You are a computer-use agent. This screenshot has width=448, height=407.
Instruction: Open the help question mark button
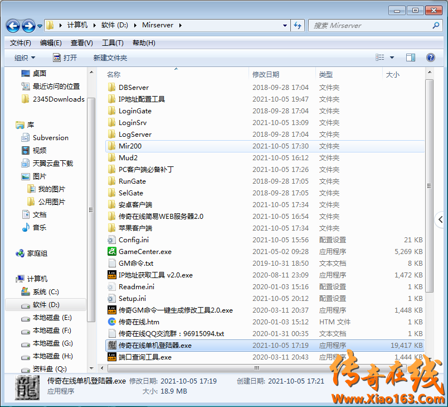(431, 58)
